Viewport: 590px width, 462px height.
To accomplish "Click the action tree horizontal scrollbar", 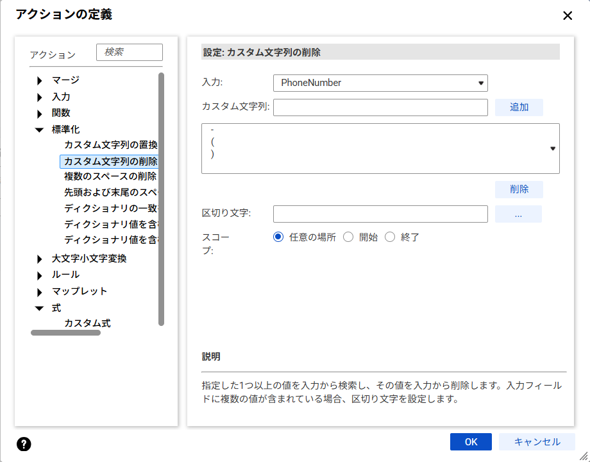I will pos(65,332).
